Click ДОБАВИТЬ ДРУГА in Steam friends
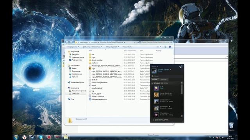This screenshot has width=250, height=140. [161, 120]
